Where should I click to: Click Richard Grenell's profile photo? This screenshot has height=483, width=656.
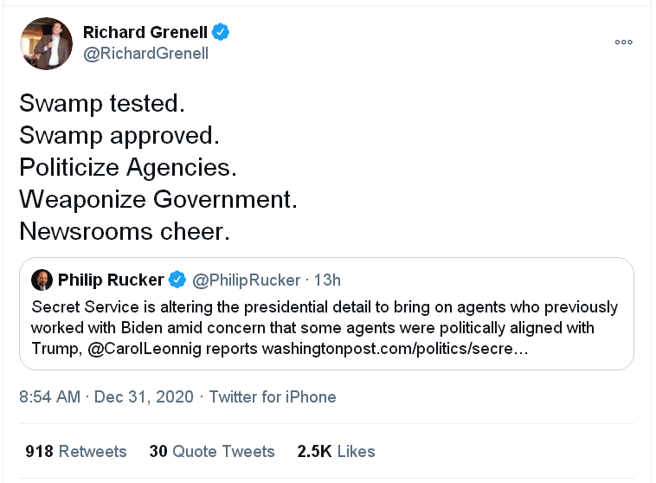tap(45, 42)
